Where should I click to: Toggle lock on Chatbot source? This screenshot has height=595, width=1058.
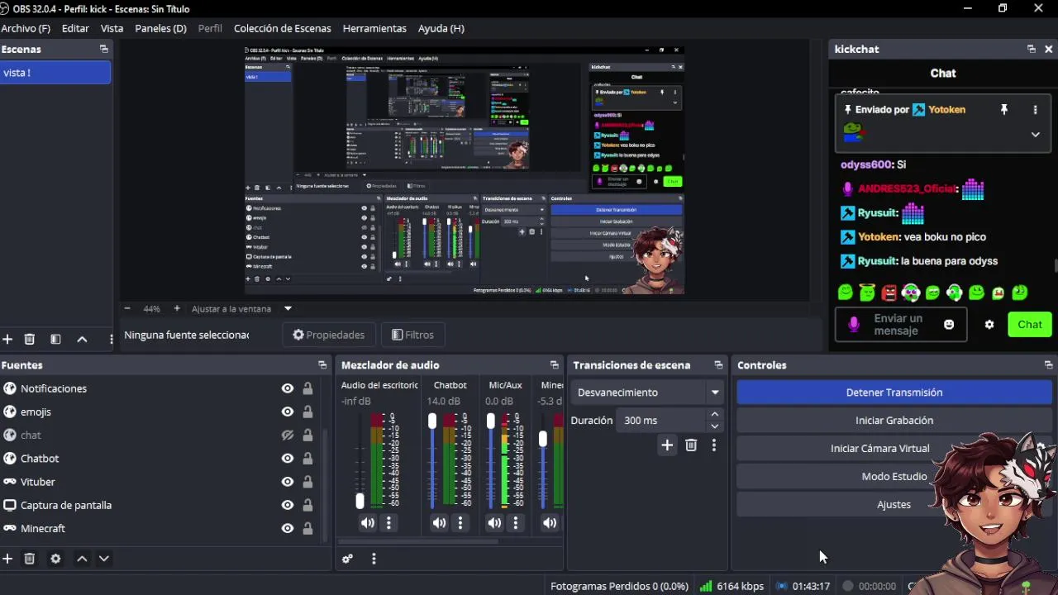tap(307, 459)
